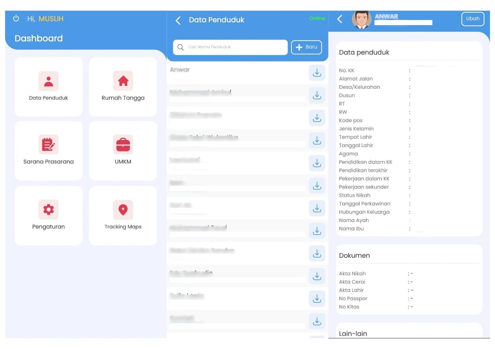Click the power logout icon on Dashboard

pos(16,18)
